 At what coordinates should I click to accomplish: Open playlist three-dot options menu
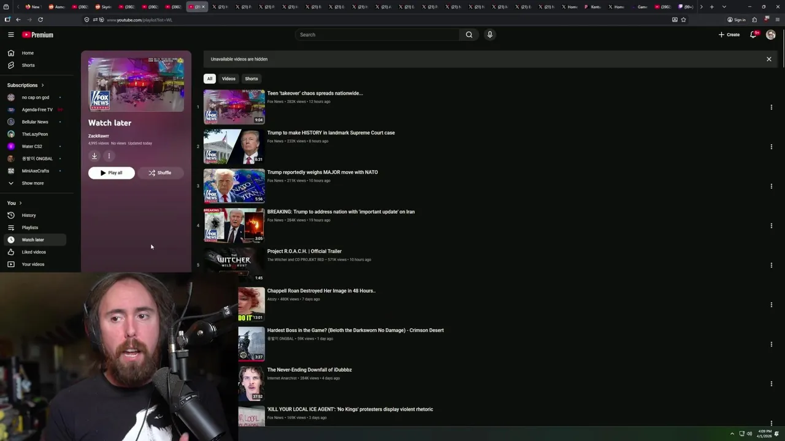tap(109, 156)
